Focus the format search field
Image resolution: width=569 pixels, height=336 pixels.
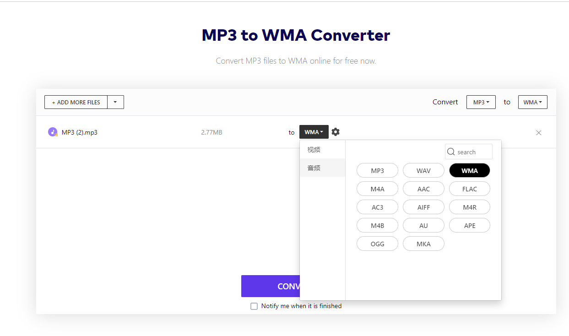pyautogui.click(x=469, y=152)
